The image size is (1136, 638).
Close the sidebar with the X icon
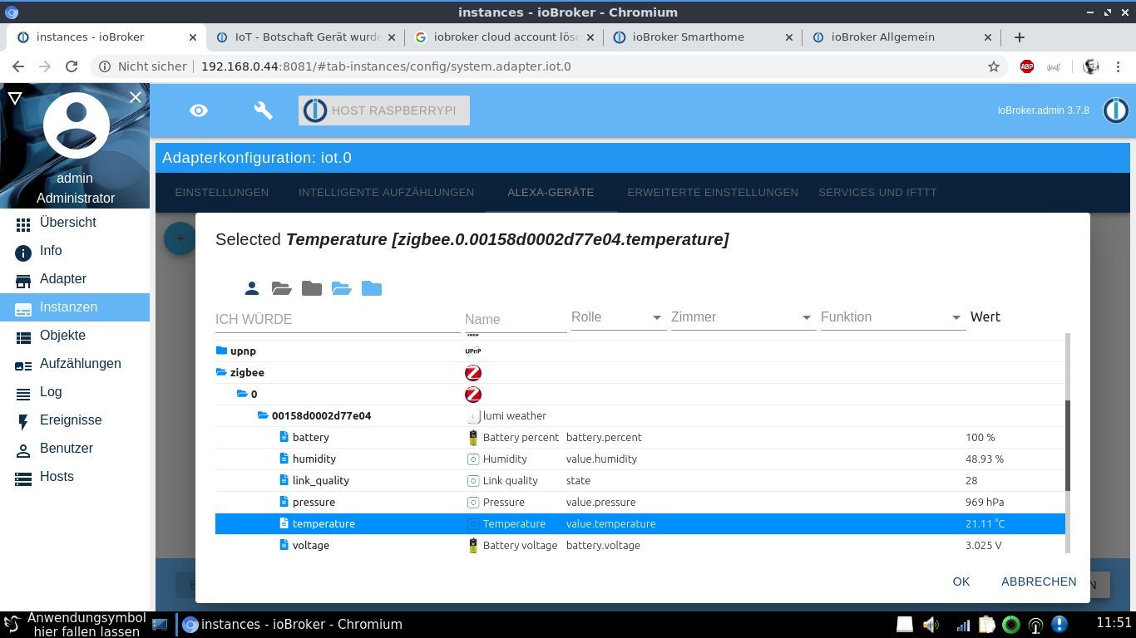tap(136, 97)
